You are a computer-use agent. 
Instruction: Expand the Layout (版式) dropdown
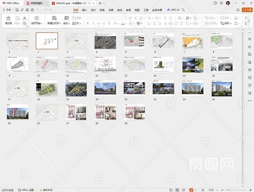[67, 23]
